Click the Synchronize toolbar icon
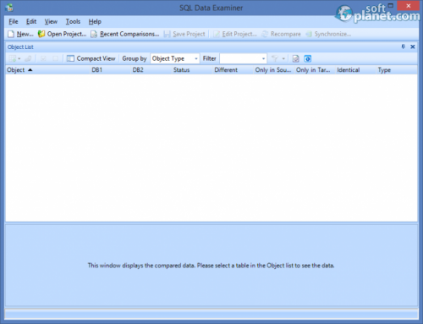 (x=309, y=34)
